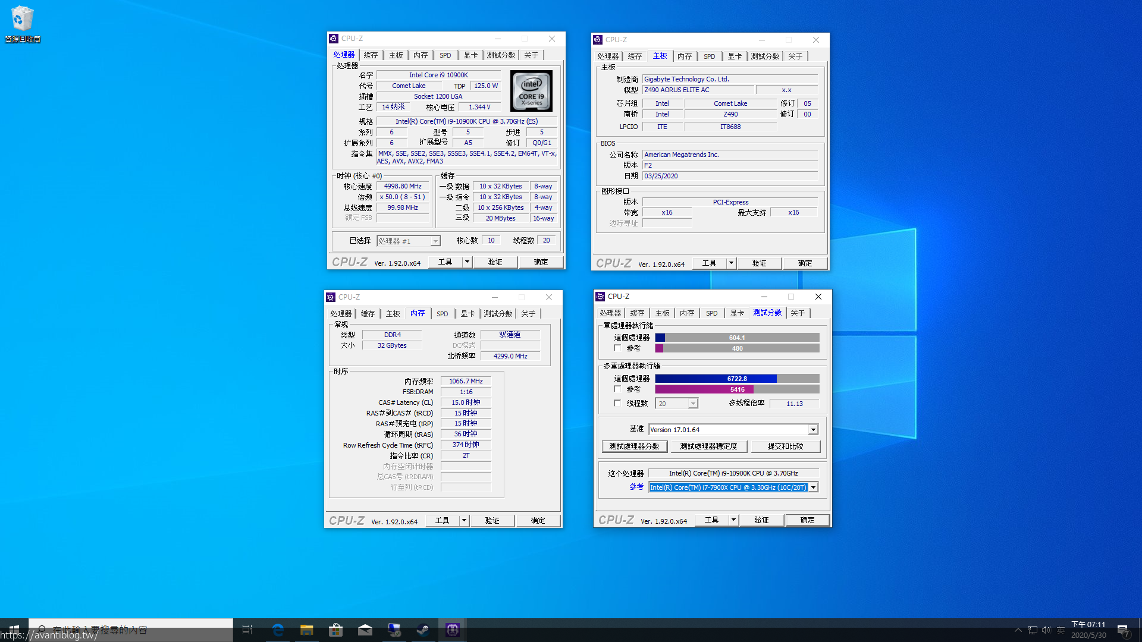
Task: Close the CPU-Z benchmark window
Action: coord(818,297)
